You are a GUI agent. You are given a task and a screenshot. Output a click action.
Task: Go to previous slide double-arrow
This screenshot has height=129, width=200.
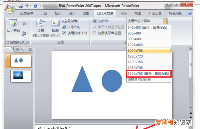[x=191, y=112]
